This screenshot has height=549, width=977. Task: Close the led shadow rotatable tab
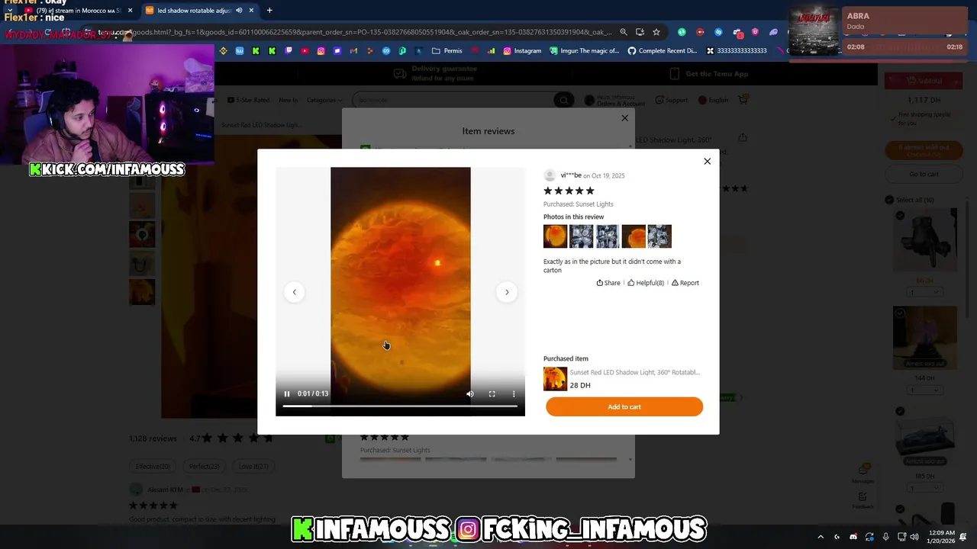point(251,11)
